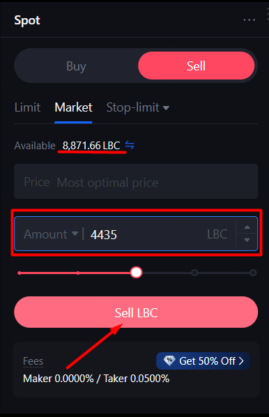This screenshot has width=269, height=417.
Task: Click the diamond discount icon
Action: [x=169, y=361]
